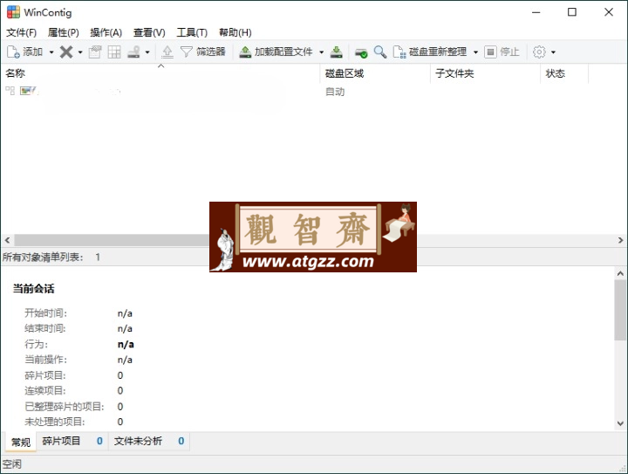628x474 pixels.
Task: Click the 已整理碎片的项目 label
Action: [x=65, y=407]
